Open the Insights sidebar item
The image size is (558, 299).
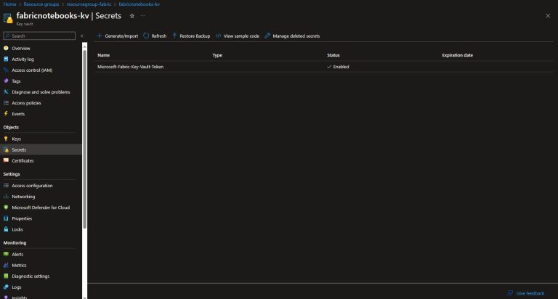coord(19,298)
